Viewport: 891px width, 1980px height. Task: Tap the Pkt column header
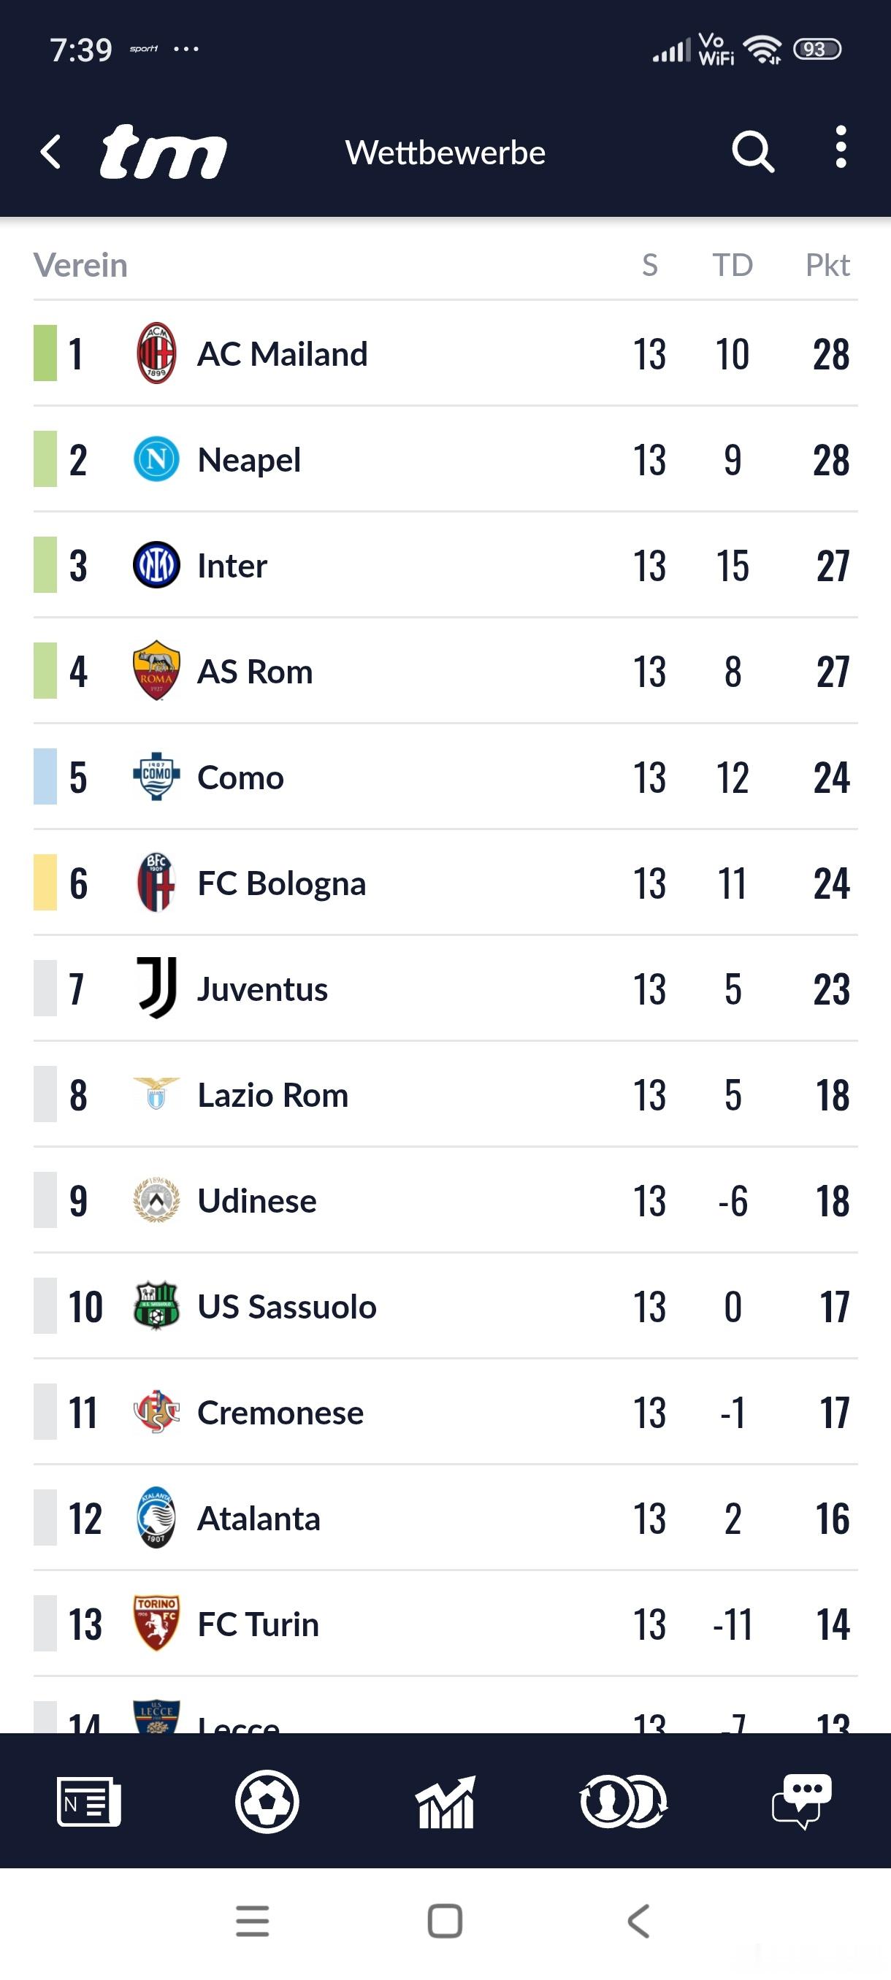pyautogui.click(x=827, y=265)
